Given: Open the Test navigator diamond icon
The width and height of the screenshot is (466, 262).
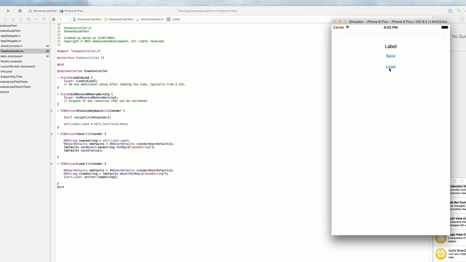Looking at the screenshot, I should pyautogui.click(x=21, y=19).
